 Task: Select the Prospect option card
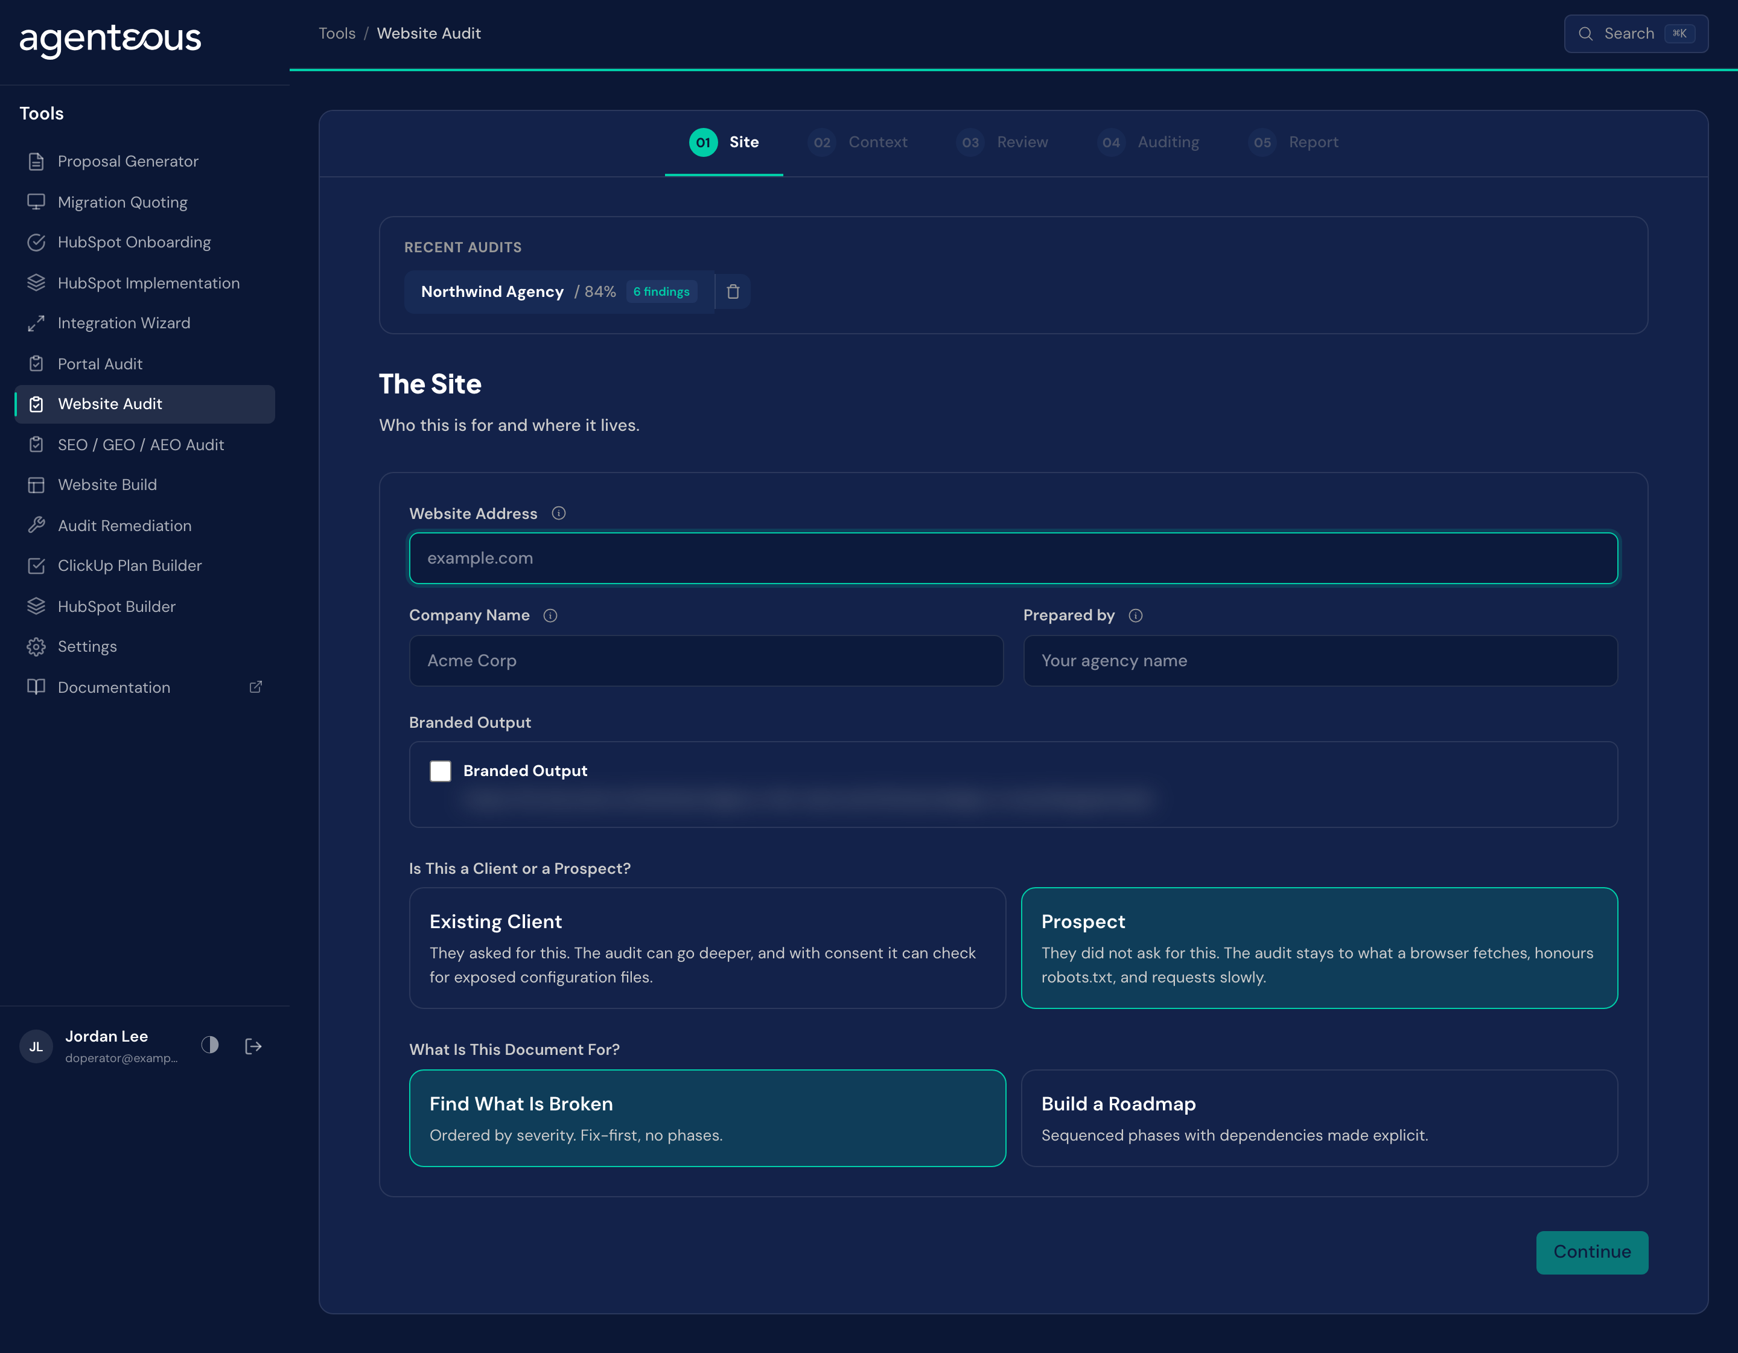[x=1319, y=947]
